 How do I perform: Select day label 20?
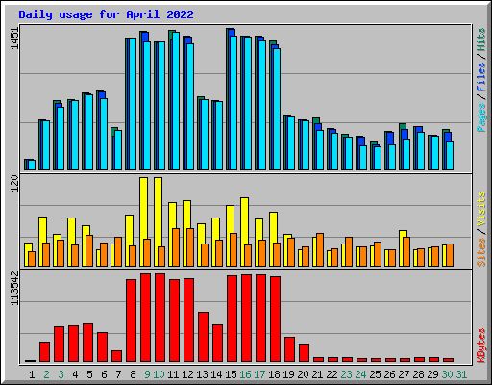tap(303, 374)
